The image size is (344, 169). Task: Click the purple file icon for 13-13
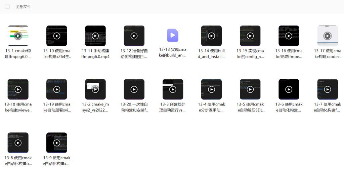tap(173, 35)
